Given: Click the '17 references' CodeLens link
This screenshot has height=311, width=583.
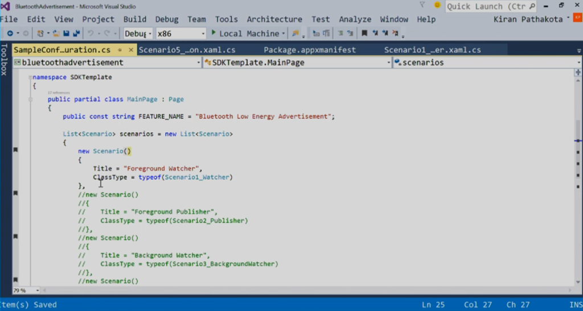Looking at the screenshot, I should coord(59,93).
